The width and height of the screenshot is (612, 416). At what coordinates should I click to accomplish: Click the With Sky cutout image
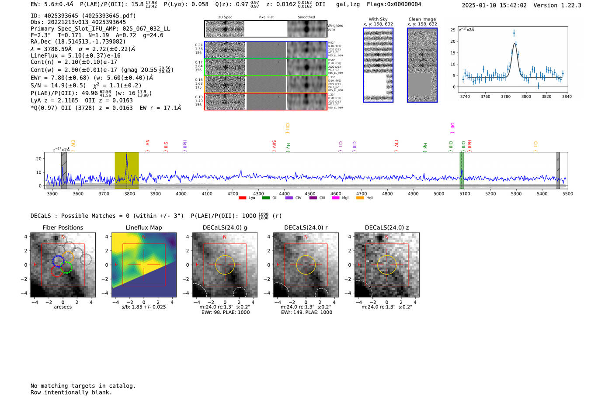pos(378,65)
